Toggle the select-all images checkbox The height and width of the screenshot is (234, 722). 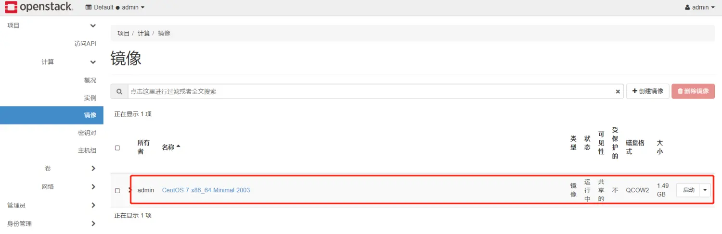click(x=117, y=148)
